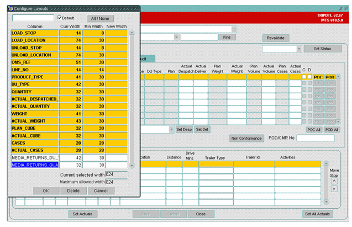Click the Maximum allowed width field
352x227 pixels.
point(116,182)
